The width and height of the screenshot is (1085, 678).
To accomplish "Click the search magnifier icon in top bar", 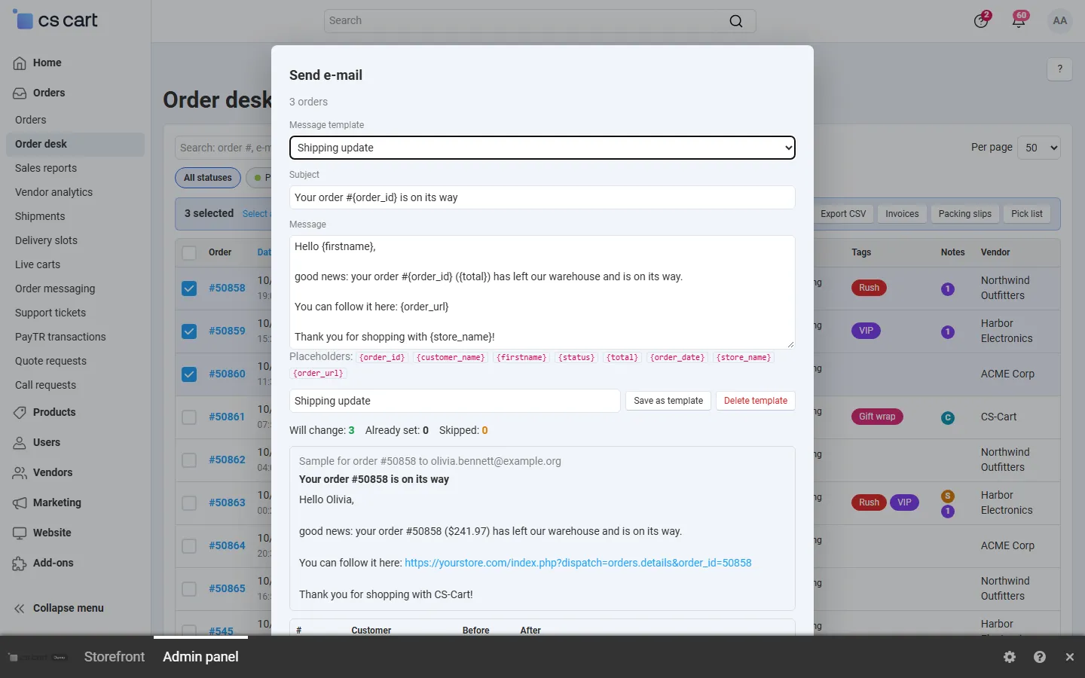I will [x=736, y=21].
